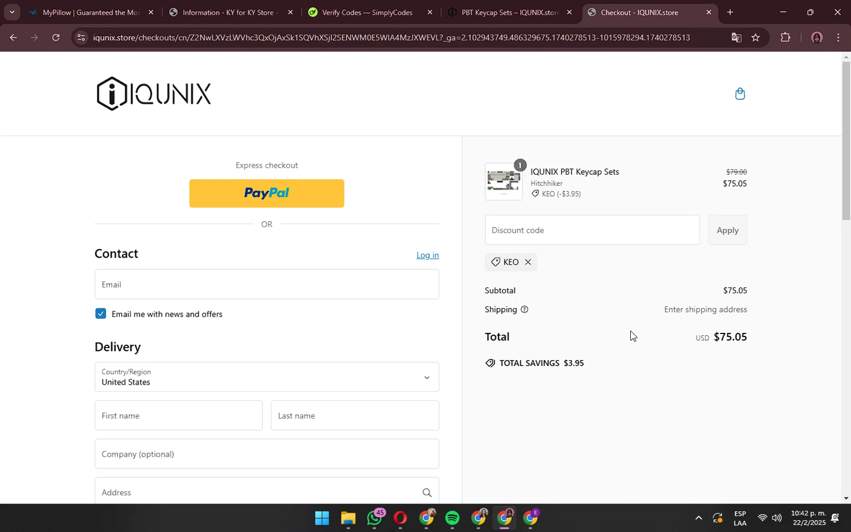Open a new browser tab
Viewport: 851px width, 532px height.
pyautogui.click(x=730, y=12)
